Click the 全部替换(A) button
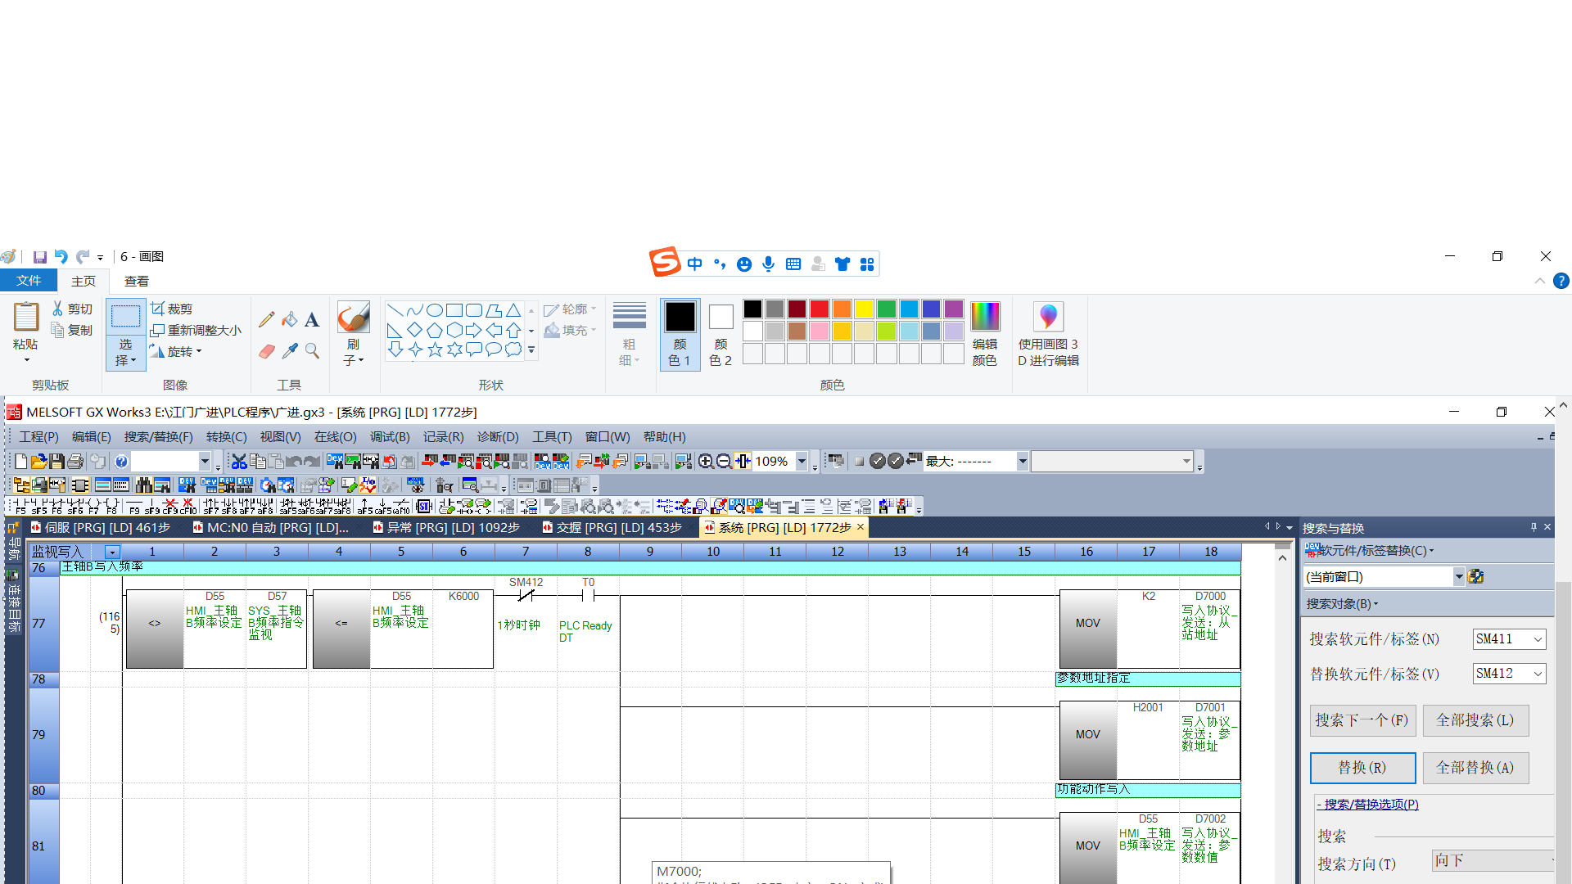 tap(1475, 768)
